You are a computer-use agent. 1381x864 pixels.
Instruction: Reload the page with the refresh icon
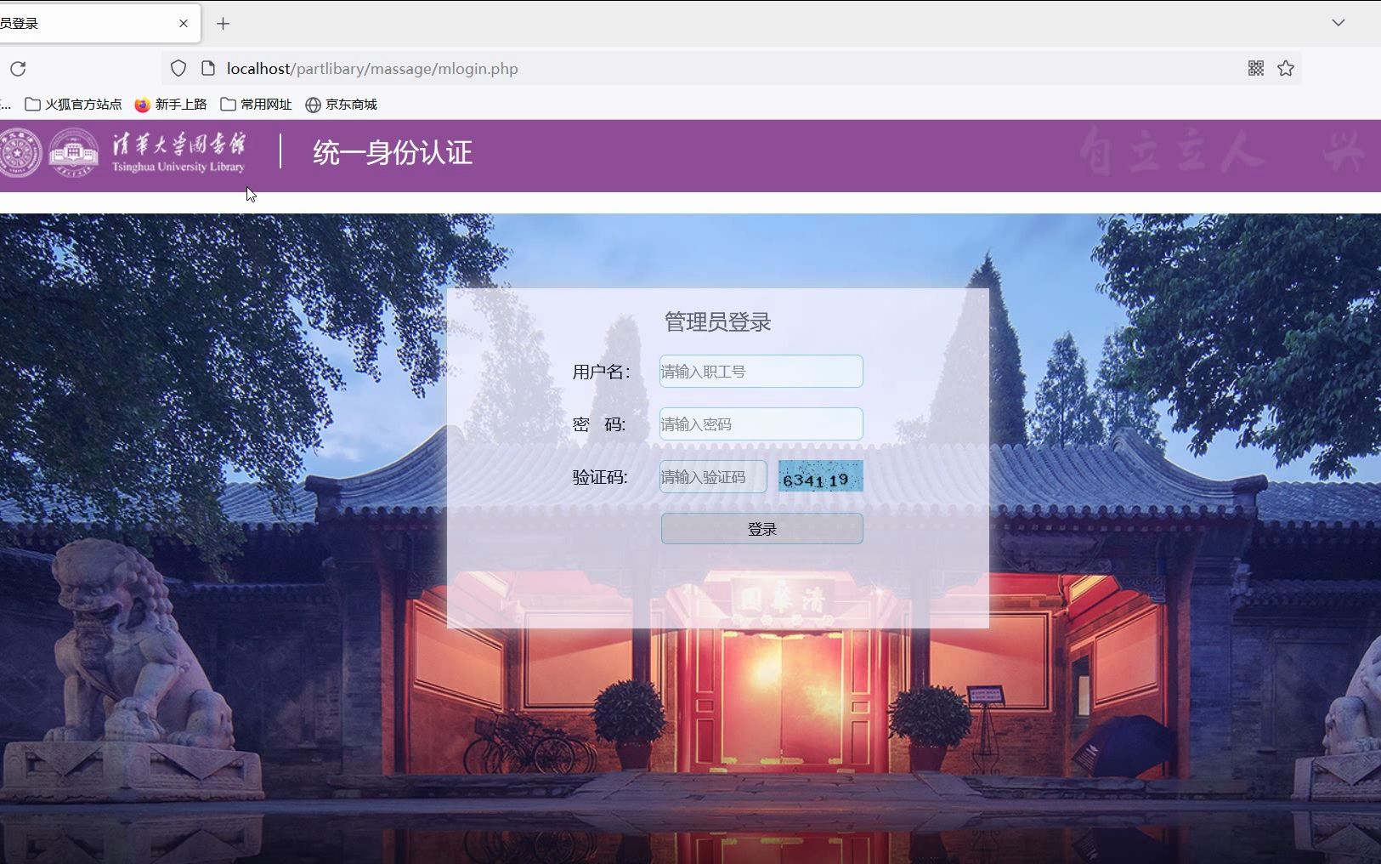pos(18,69)
